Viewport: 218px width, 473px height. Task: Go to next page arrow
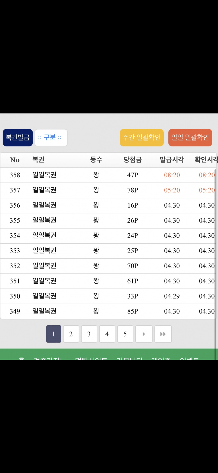[x=144, y=334]
